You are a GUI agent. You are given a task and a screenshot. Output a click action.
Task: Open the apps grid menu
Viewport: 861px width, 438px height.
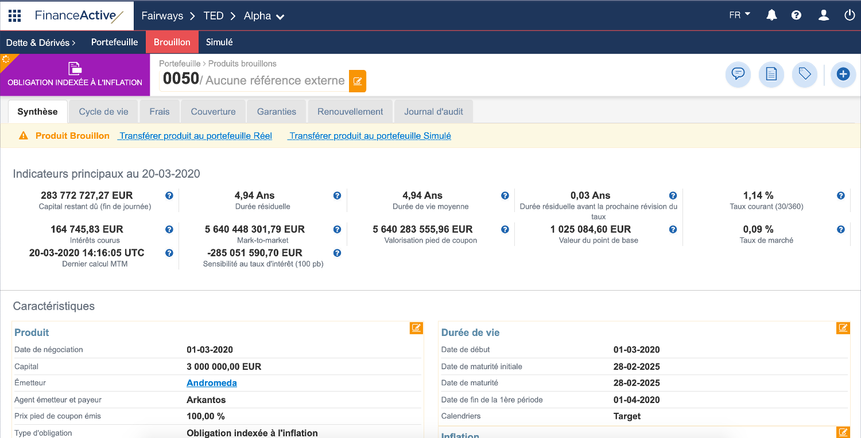click(14, 15)
